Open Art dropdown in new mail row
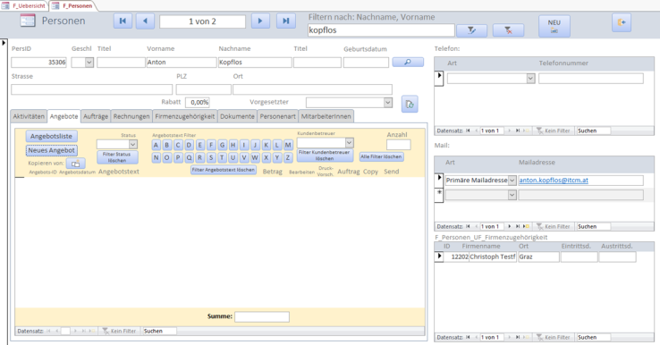 tap(512, 195)
